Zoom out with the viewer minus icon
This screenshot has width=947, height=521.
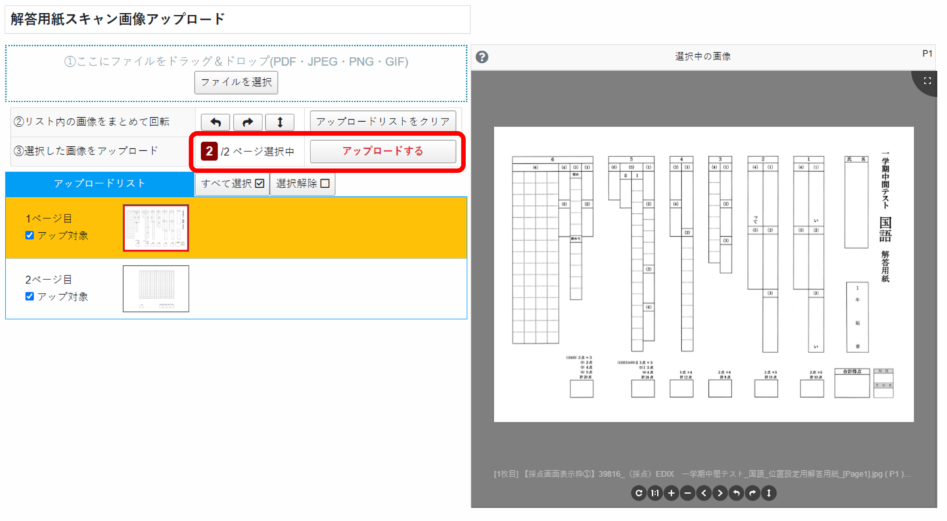pyautogui.click(x=687, y=493)
